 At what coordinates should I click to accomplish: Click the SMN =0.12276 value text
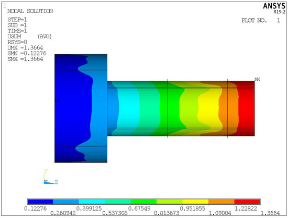tap(27, 54)
